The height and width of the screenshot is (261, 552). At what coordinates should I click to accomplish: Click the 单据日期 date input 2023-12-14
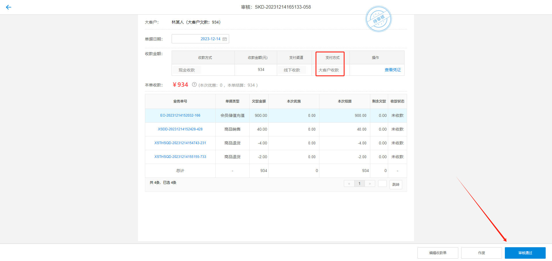[200, 39]
